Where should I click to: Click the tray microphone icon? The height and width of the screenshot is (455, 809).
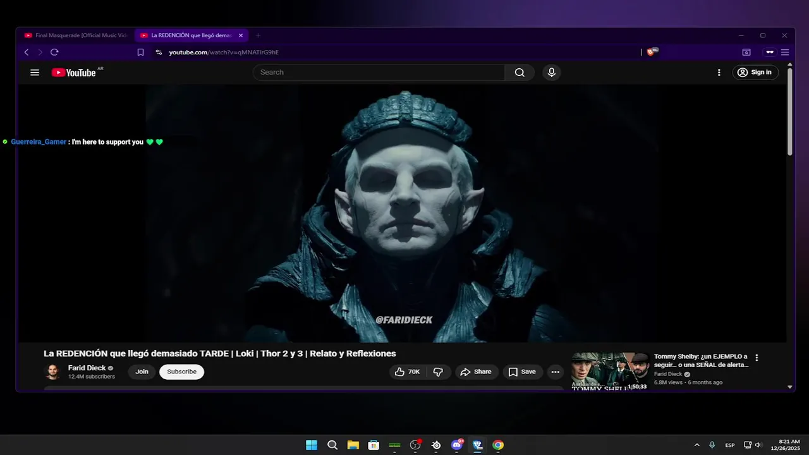(x=712, y=445)
